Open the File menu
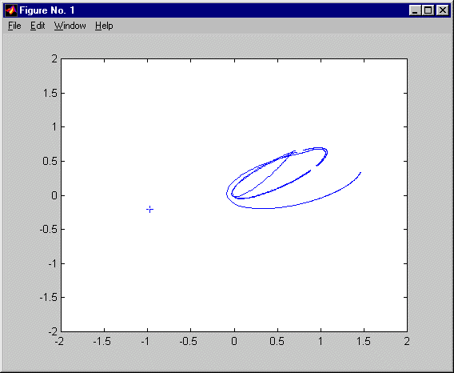 coord(14,26)
